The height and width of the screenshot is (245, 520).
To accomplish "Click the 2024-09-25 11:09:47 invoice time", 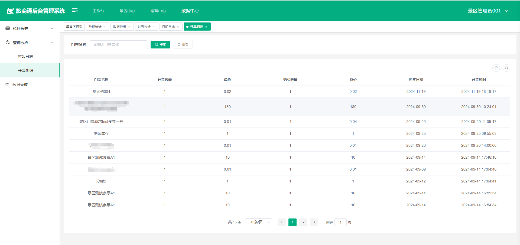I will click(x=479, y=122).
